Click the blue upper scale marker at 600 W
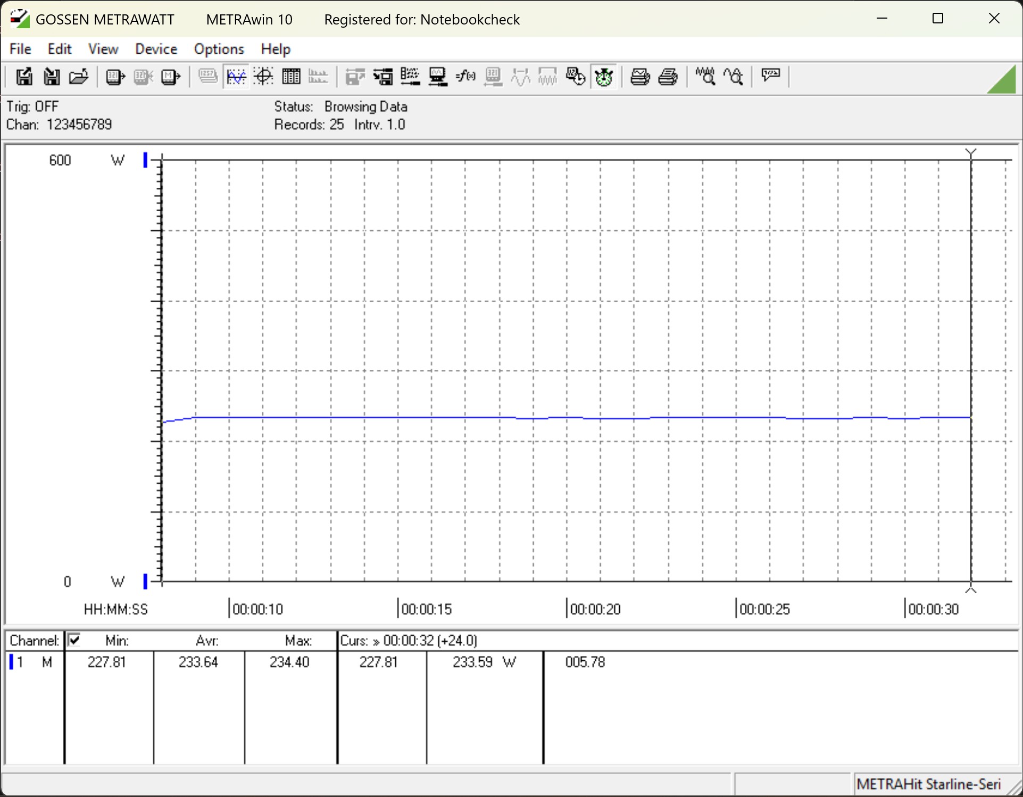 click(145, 160)
